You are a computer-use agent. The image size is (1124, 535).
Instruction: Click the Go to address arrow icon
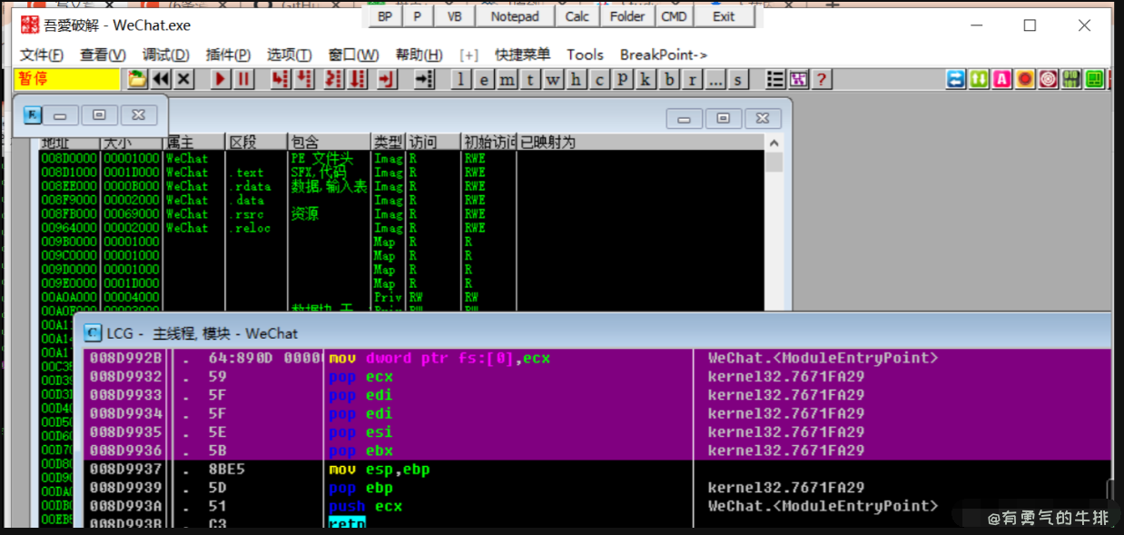[424, 79]
